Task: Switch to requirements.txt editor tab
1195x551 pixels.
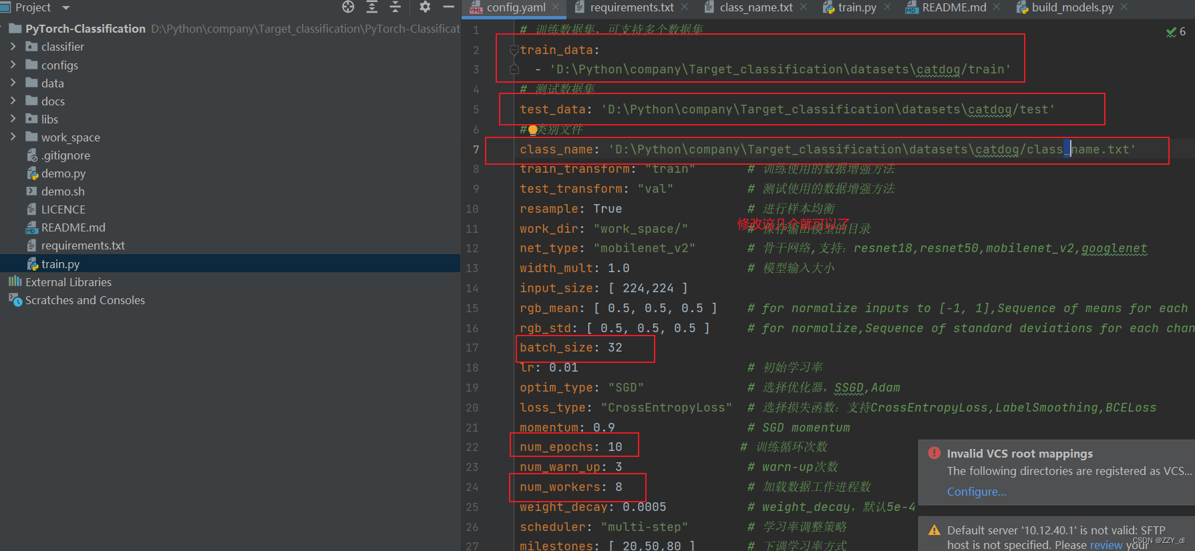Action: 632,7
